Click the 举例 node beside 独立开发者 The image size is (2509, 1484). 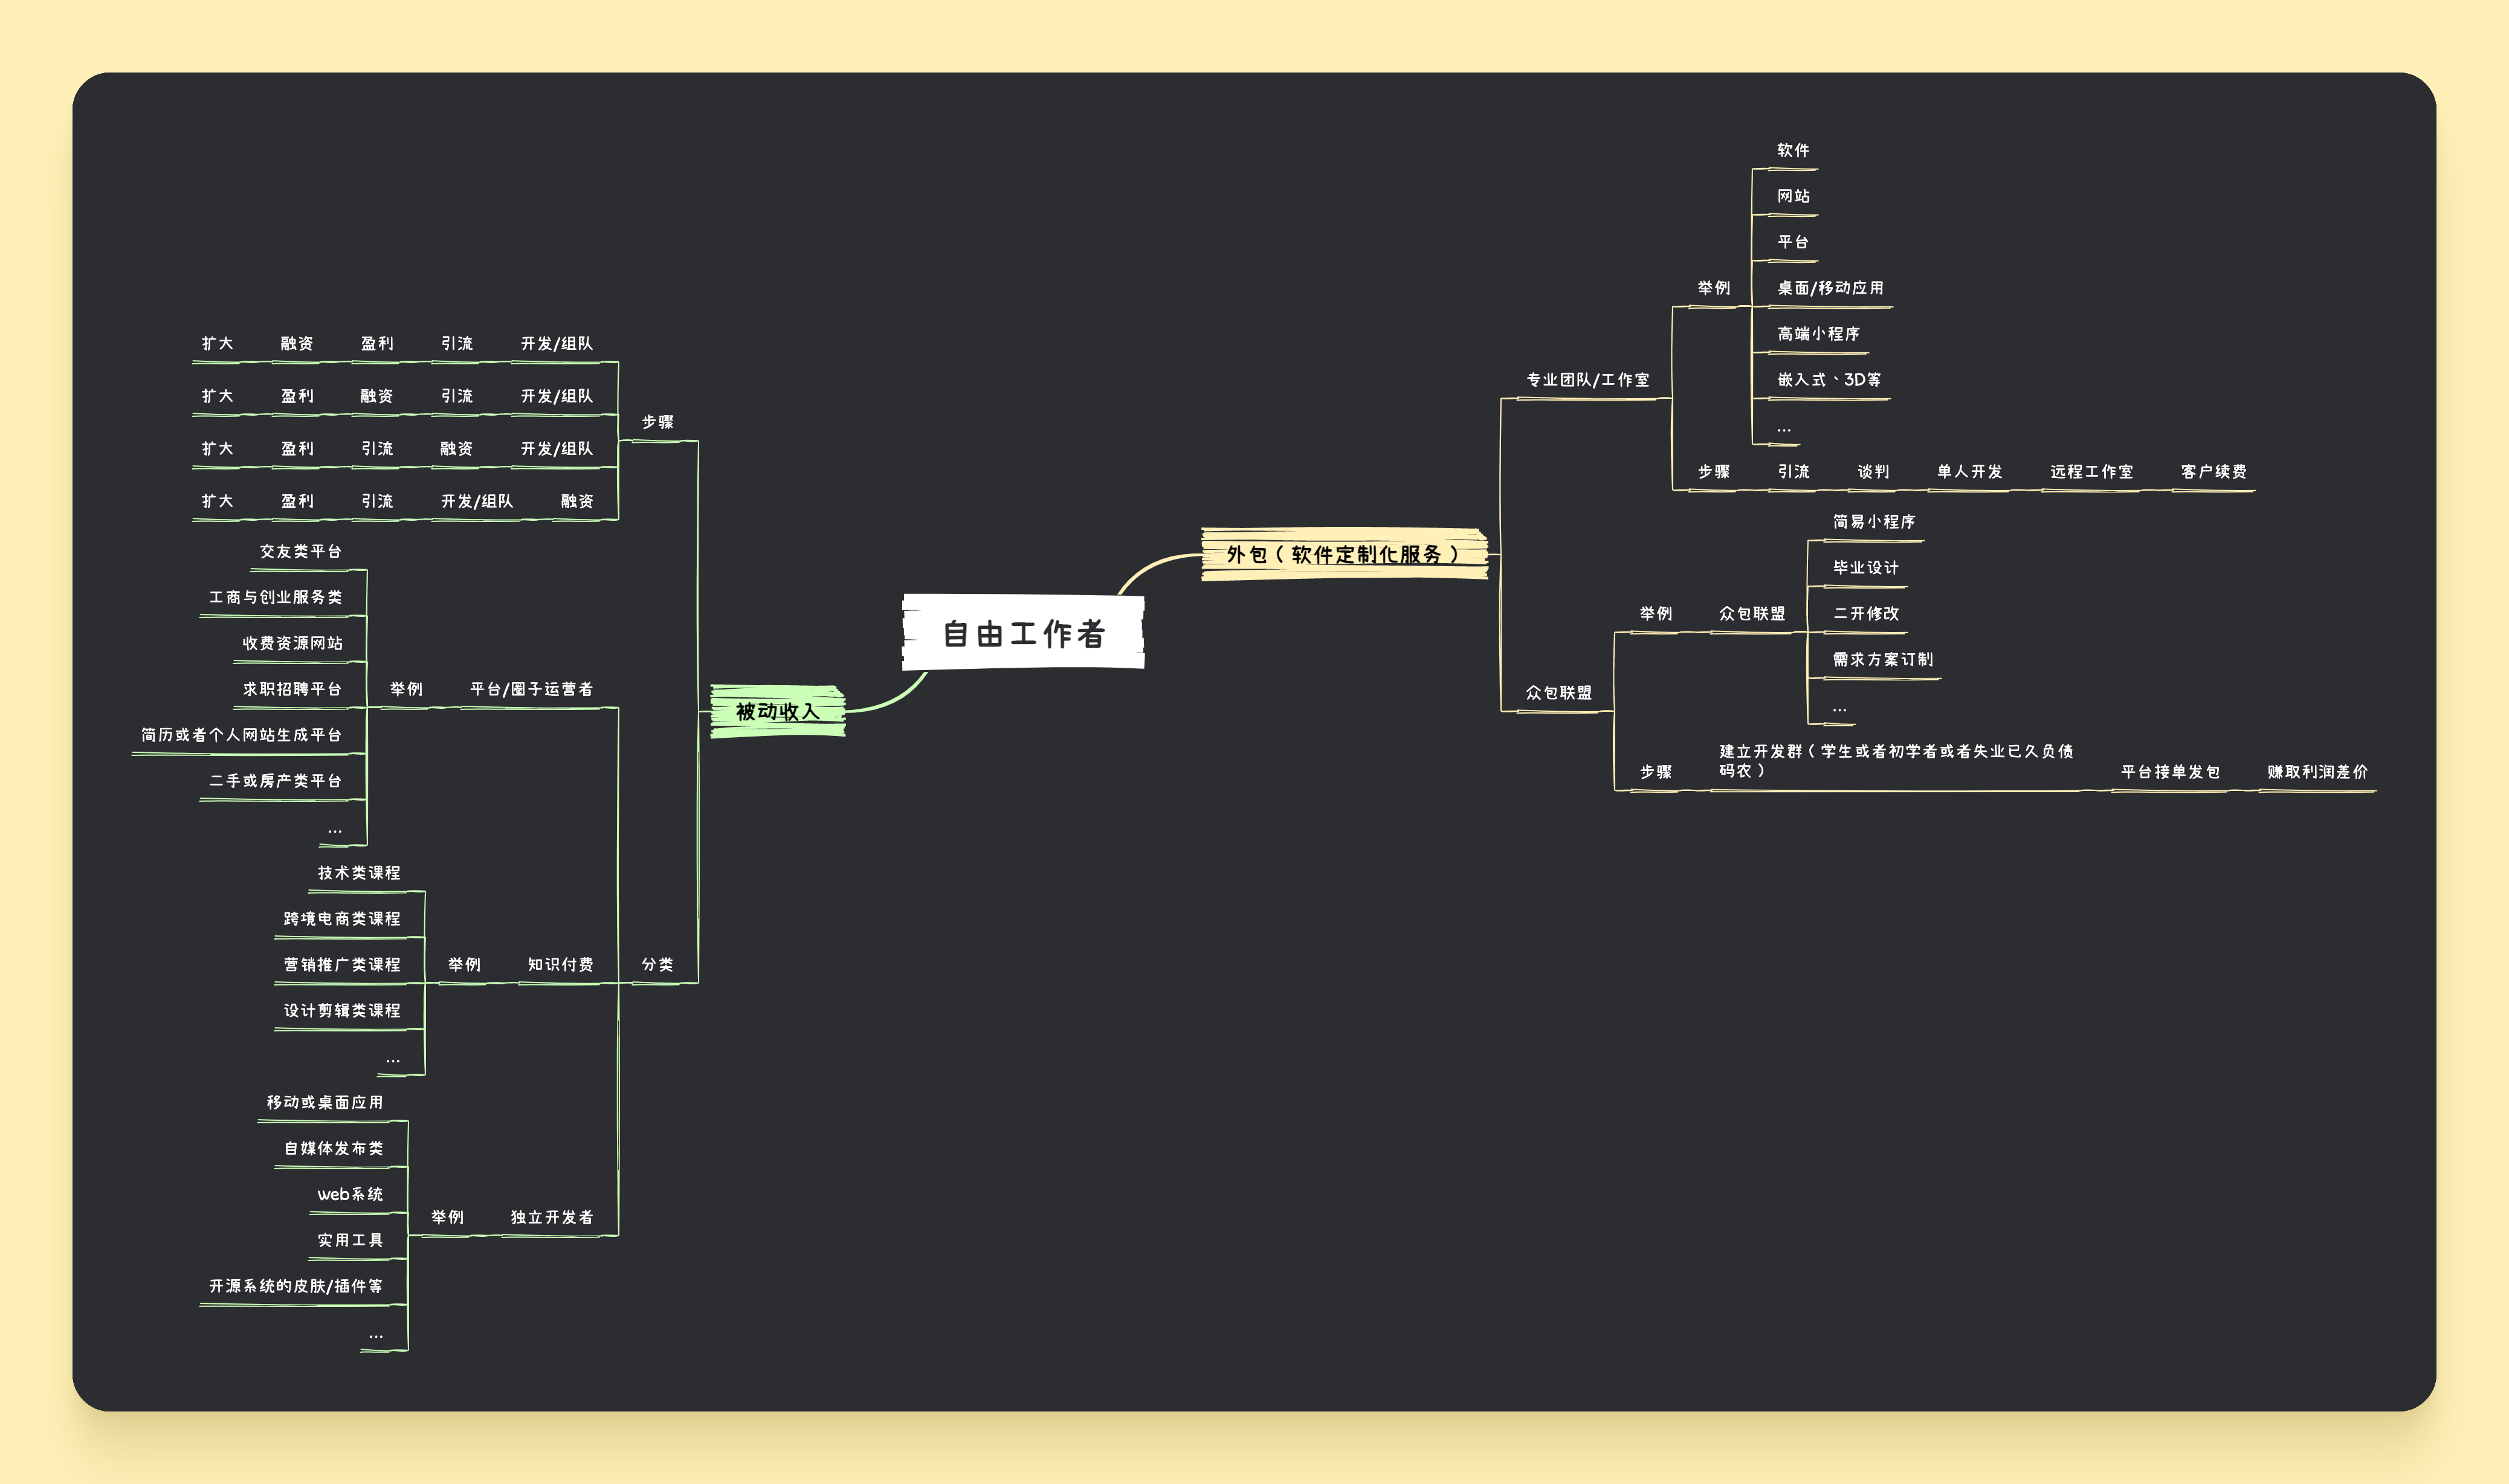pos(447,1217)
